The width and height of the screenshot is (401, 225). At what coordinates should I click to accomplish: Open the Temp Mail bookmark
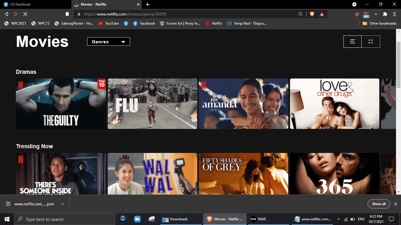[247, 23]
